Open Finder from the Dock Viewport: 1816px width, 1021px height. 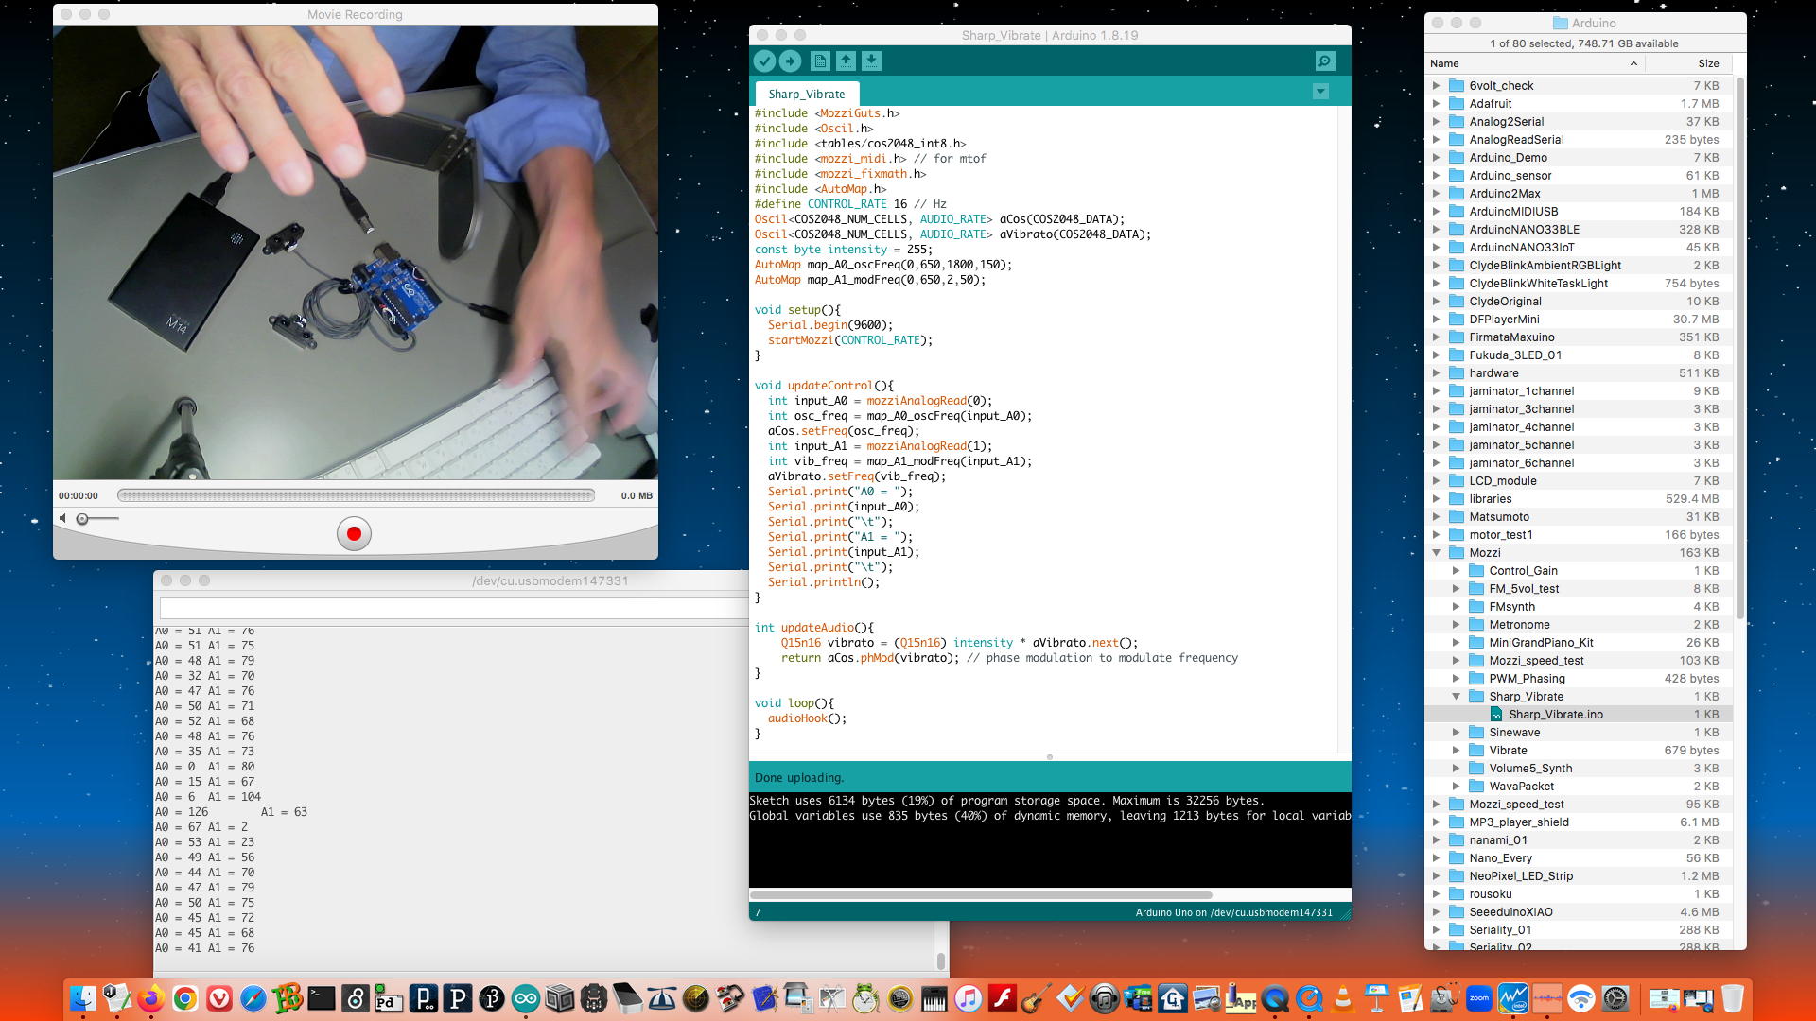(x=83, y=998)
